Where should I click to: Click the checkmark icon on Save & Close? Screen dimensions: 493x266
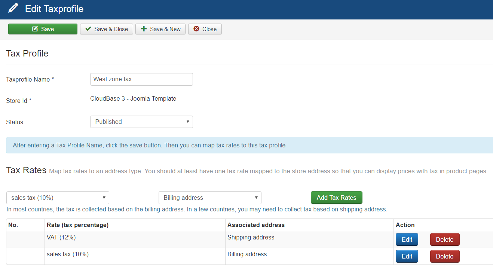click(x=88, y=29)
